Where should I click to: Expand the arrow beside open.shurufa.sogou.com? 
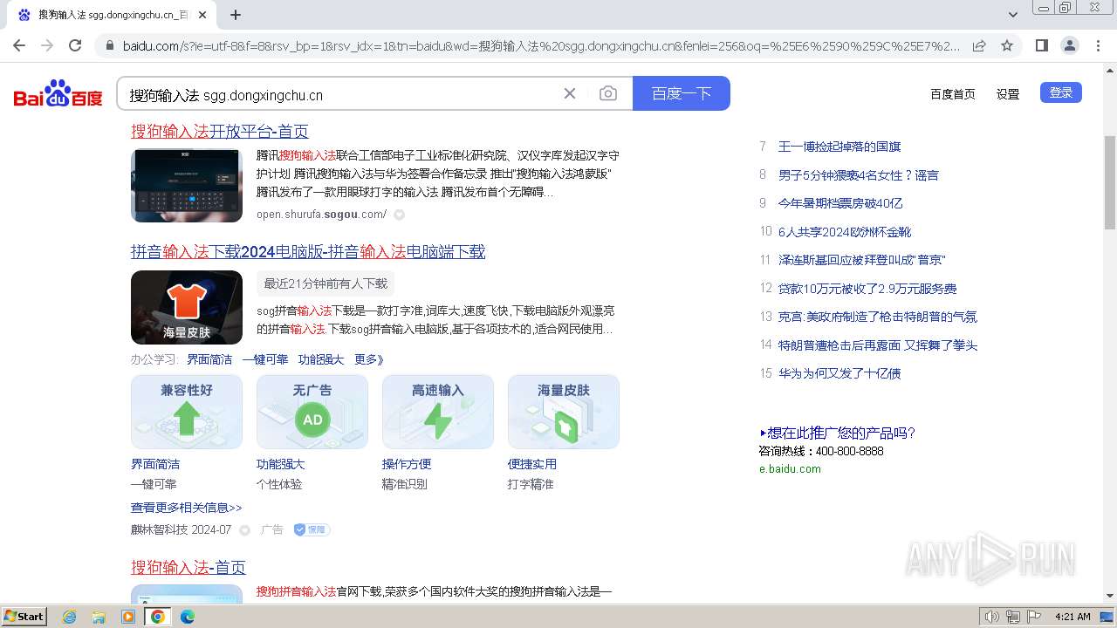[399, 215]
